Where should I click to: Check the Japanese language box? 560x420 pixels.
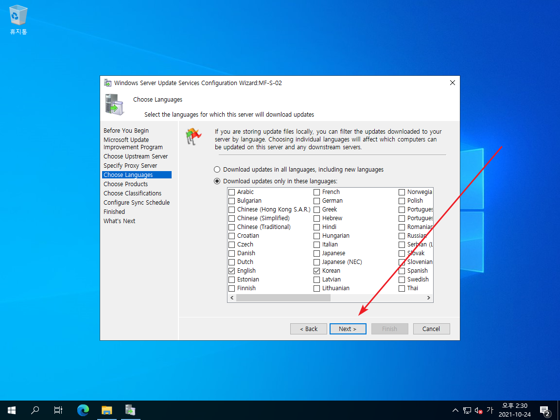pos(317,253)
